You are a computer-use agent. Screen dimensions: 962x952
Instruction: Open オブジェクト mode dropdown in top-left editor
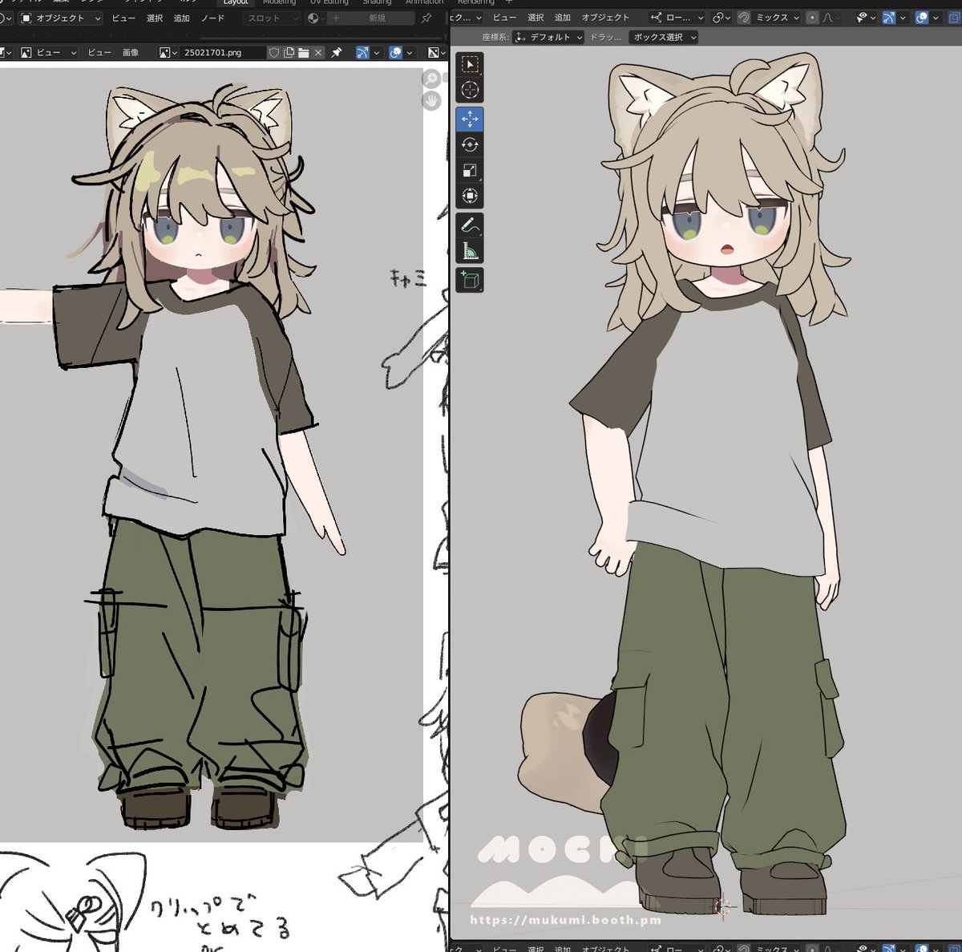click(x=60, y=18)
